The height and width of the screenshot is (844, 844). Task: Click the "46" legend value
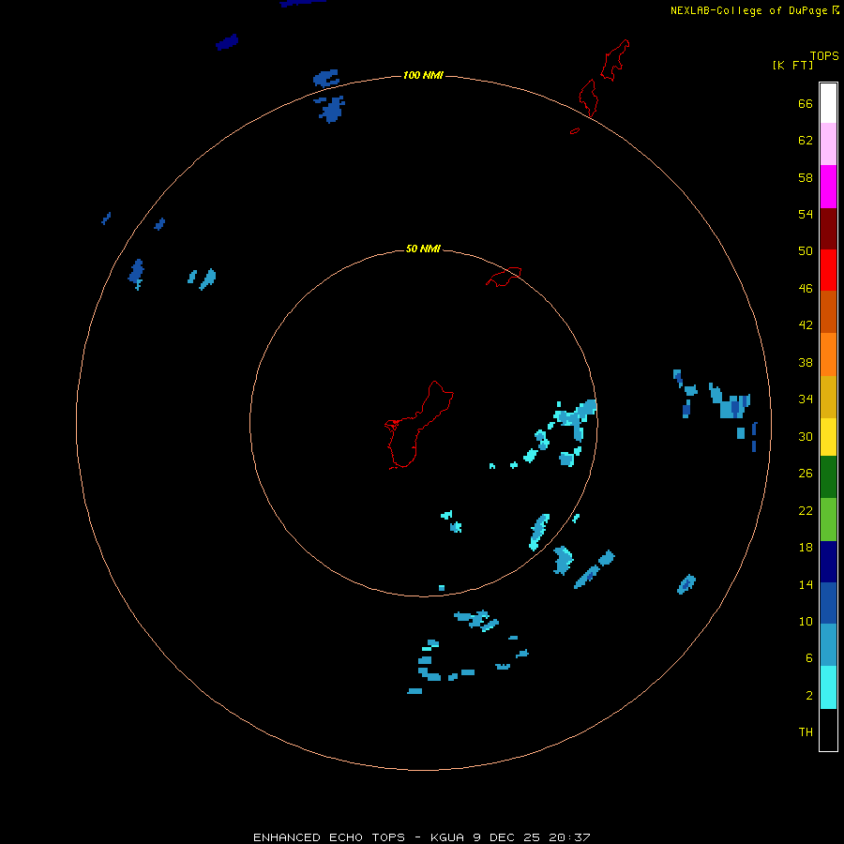click(x=806, y=289)
